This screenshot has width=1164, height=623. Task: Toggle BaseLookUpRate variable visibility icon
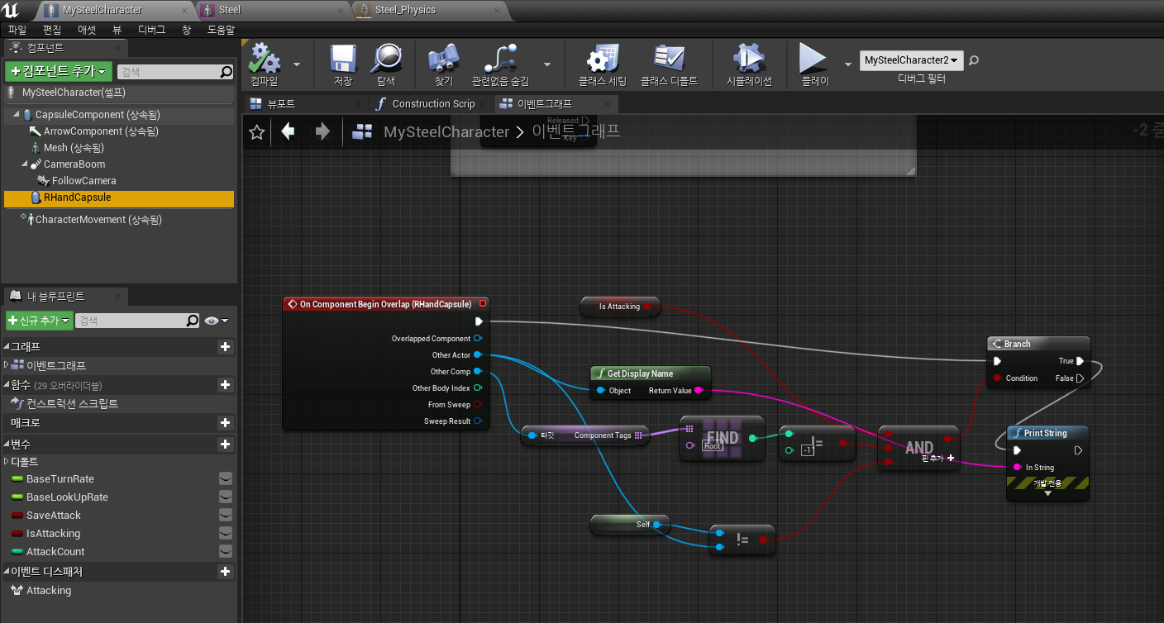[x=226, y=497]
